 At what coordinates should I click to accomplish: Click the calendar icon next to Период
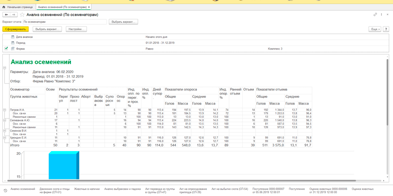pyautogui.click(x=13, y=43)
